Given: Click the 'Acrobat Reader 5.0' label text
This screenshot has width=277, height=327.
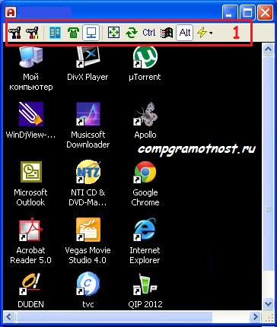Looking at the screenshot, I should pos(30,255).
